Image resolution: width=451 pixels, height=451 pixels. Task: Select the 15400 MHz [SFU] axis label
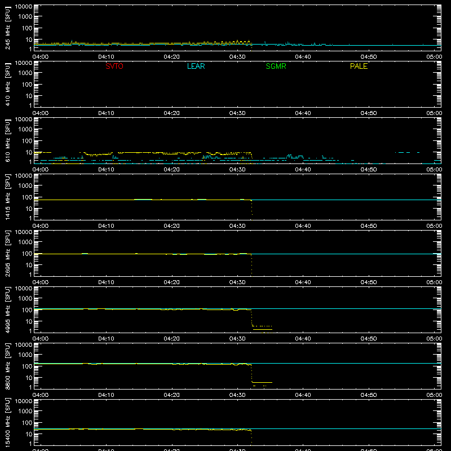pos(8,423)
